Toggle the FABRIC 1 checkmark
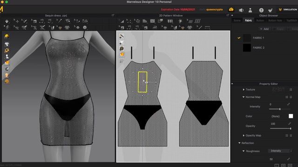The image size is (298, 167). tap(239, 38)
